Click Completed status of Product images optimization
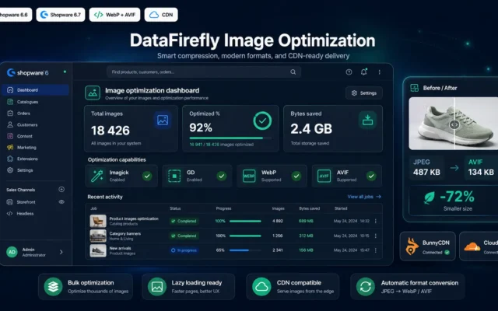The height and width of the screenshot is (311, 498). 184,221
